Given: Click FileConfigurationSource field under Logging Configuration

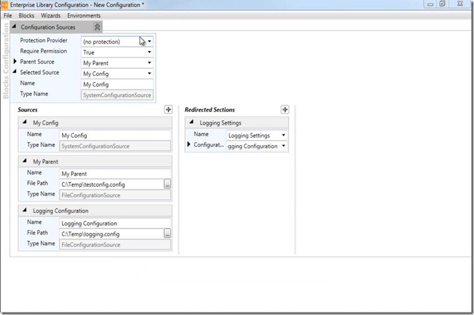Looking at the screenshot, I should pyautogui.click(x=115, y=245).
